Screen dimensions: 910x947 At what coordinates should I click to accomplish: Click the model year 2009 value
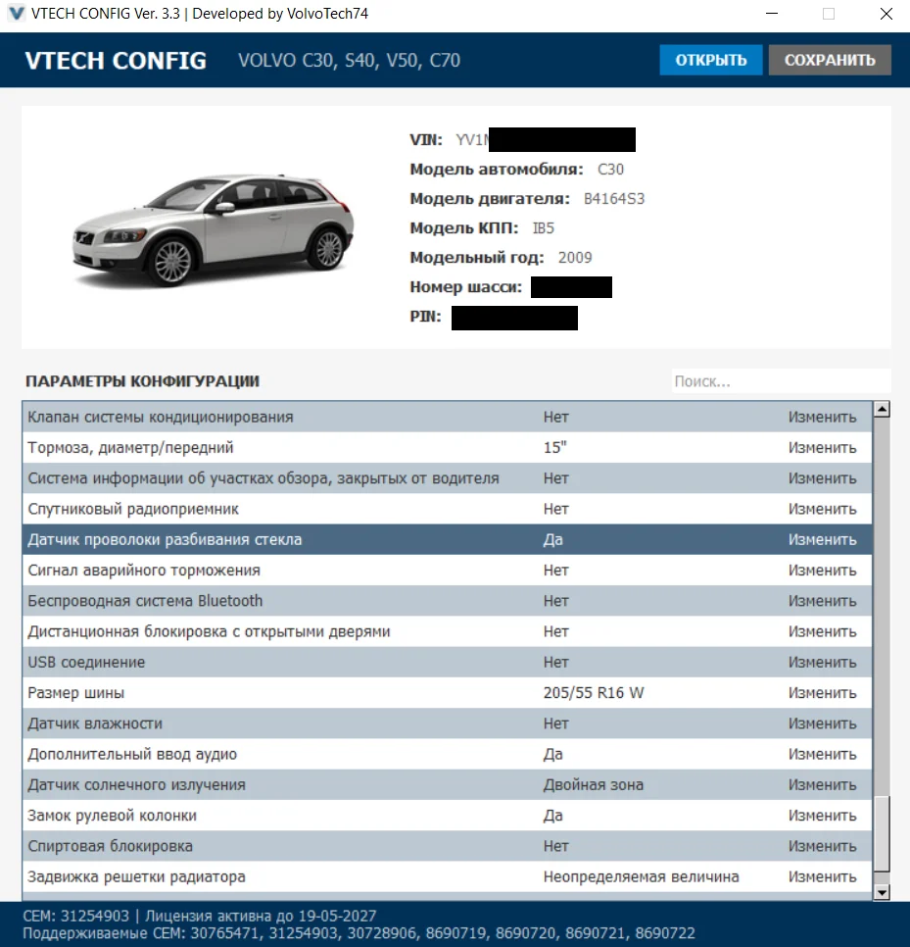coord(575,258)
